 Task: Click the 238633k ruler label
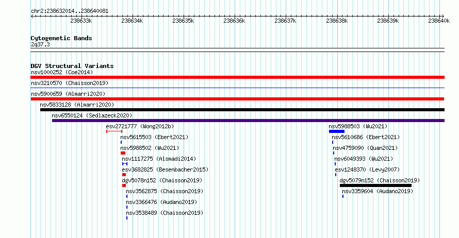pyautogui.click(x=81, y=21)
